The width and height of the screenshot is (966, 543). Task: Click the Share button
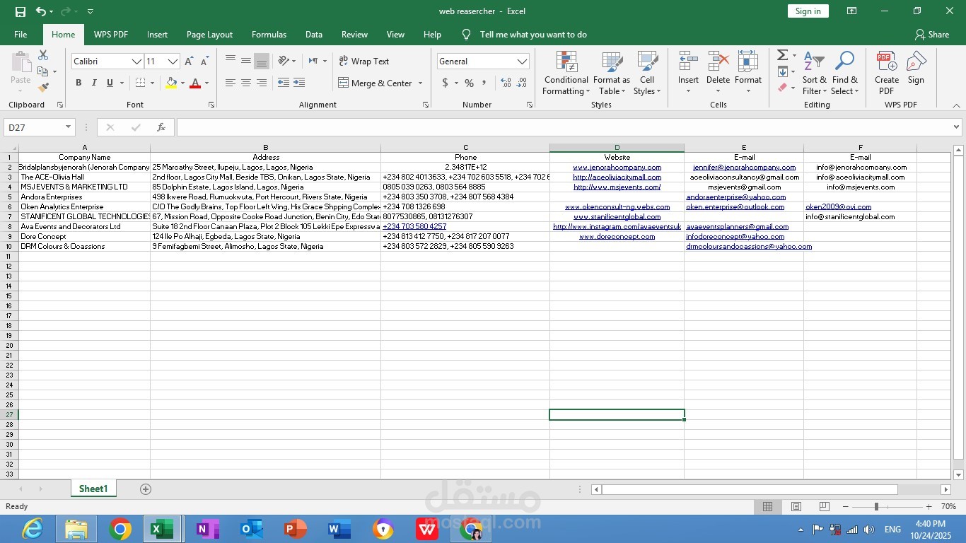pyautogui.click(x=932, y=35)
